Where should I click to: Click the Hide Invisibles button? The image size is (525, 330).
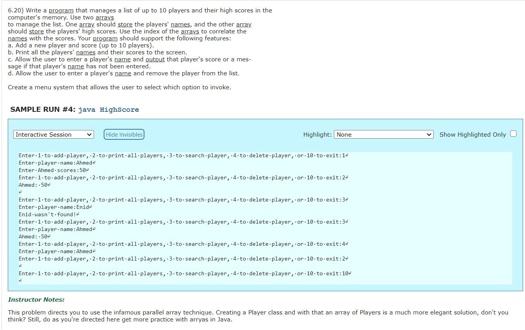coord(124,134)
